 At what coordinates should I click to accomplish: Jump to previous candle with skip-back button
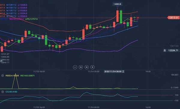tap(81, 67)
